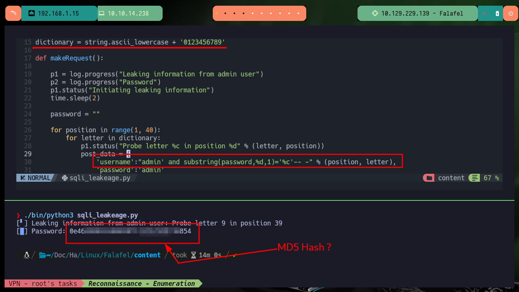Viewport: 519px width, 292px height.
Task: Click the ethernet network icon beside 192.168.1.15
Action: [x=32, y=13]
